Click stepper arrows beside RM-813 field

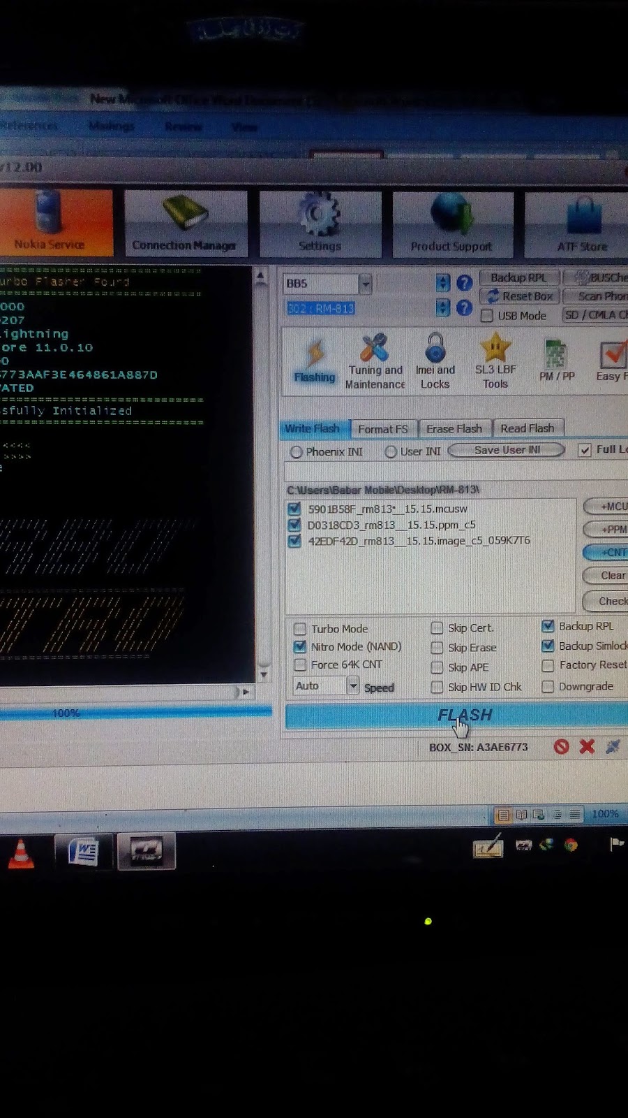coord(442,307)
